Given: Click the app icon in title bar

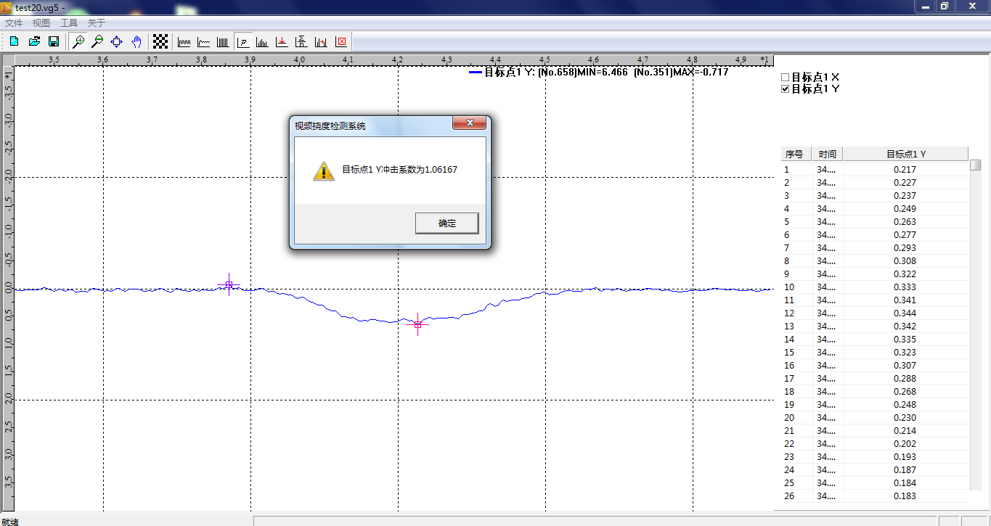Looking at the screenshot, I should (7, 7).
